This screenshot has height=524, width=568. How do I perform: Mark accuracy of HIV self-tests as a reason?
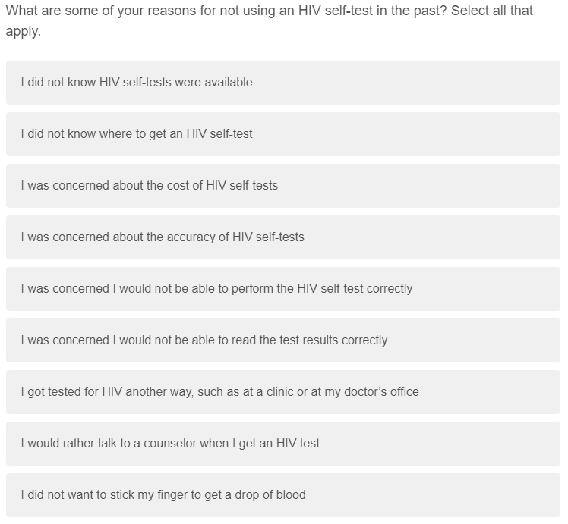(282, 237)
